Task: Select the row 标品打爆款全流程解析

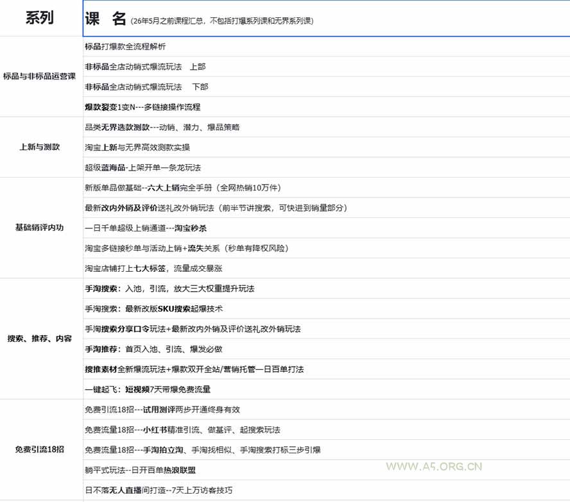Action: coord(327,46)
